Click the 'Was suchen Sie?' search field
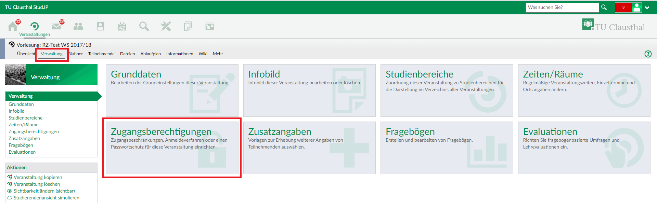The width and height of the screenshot is (657, 210). (562, 7)
